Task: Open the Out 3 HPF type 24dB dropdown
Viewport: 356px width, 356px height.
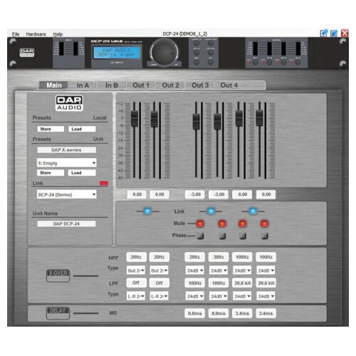Action: click(242, 271)
